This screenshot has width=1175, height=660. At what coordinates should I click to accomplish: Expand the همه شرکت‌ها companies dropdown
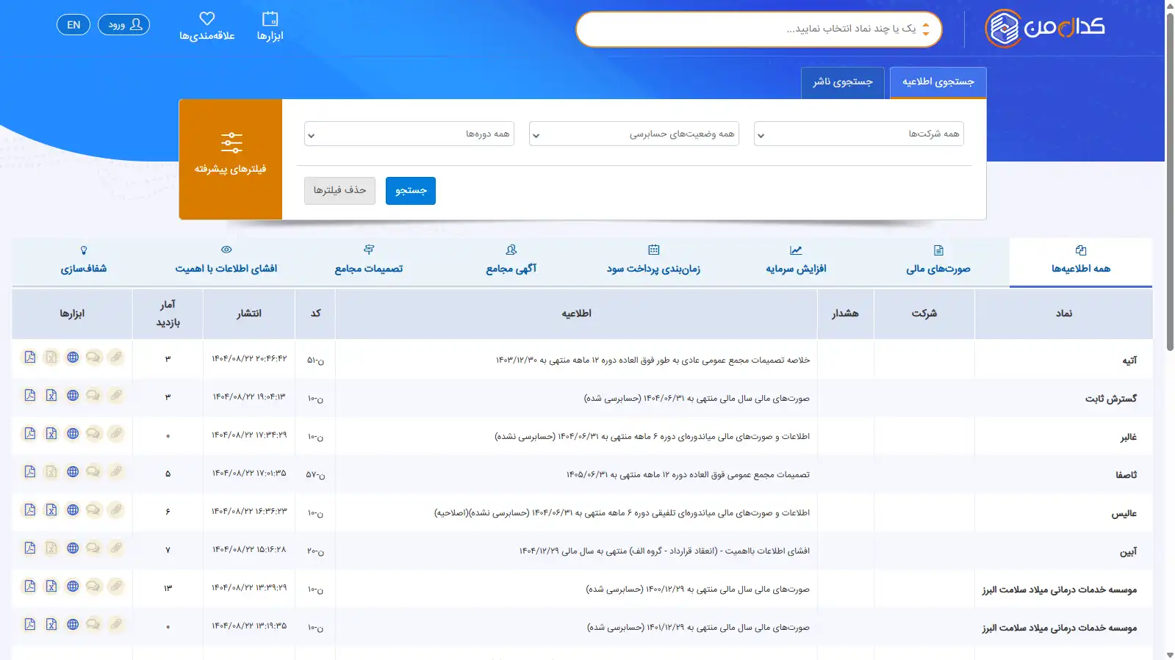858,134
